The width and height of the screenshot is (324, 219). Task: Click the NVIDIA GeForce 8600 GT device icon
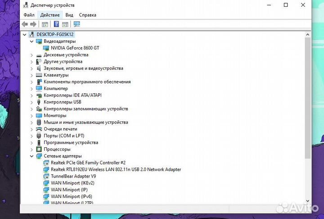tap(46, 48)
